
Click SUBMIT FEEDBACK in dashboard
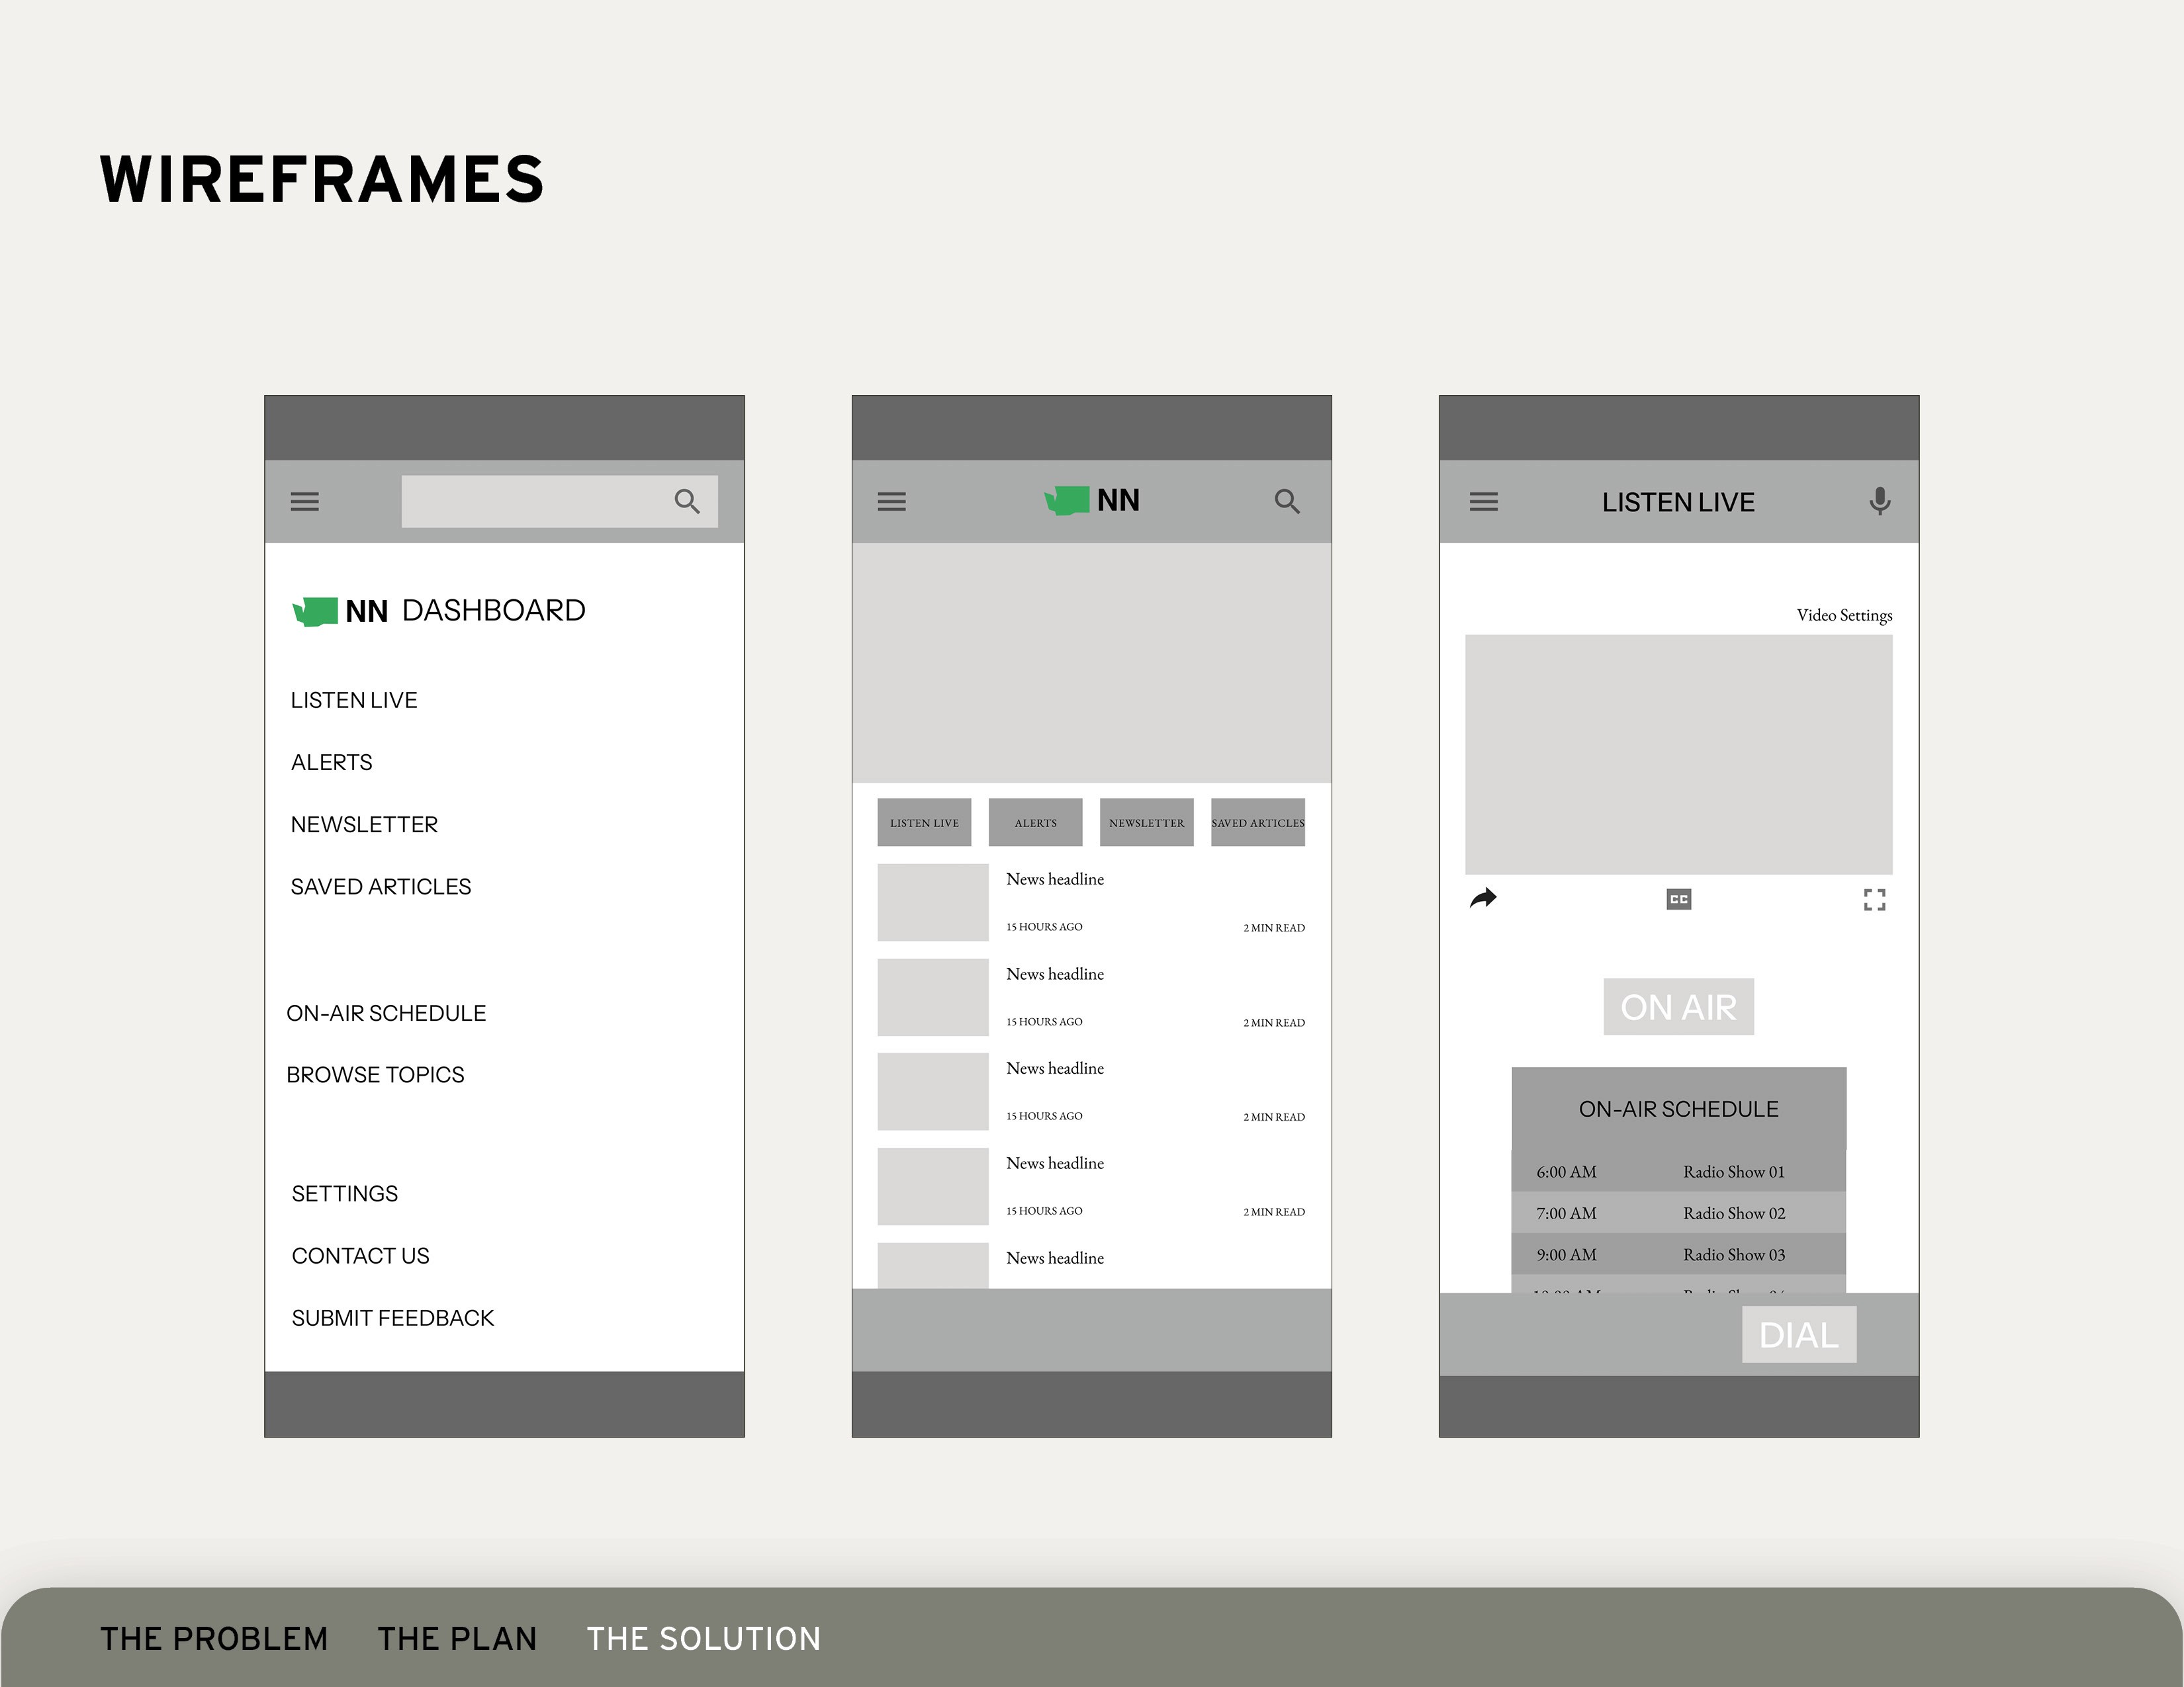(x=392, y=1319)
